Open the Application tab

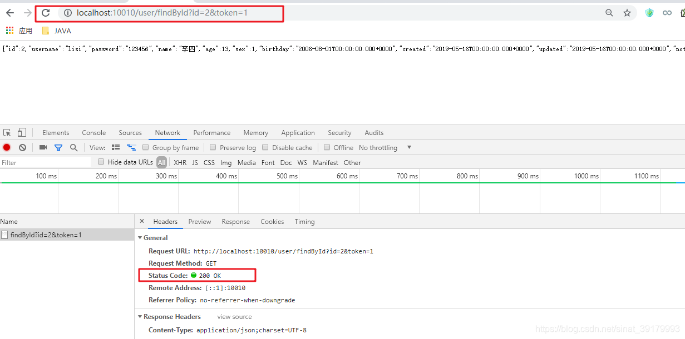298,133
